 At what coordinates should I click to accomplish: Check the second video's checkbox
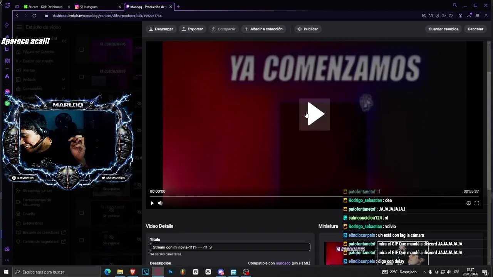(x=81, y=77)
